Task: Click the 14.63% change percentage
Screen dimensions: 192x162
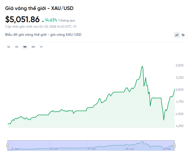Action: (x=51, y=20)
